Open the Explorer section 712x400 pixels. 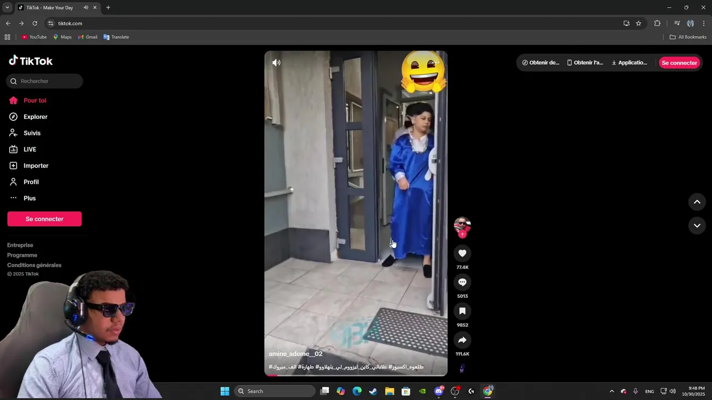(35, 117)
